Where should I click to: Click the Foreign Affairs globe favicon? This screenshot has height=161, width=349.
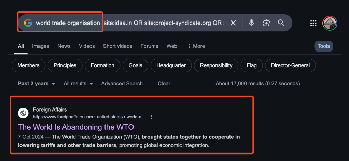[23, 113]
